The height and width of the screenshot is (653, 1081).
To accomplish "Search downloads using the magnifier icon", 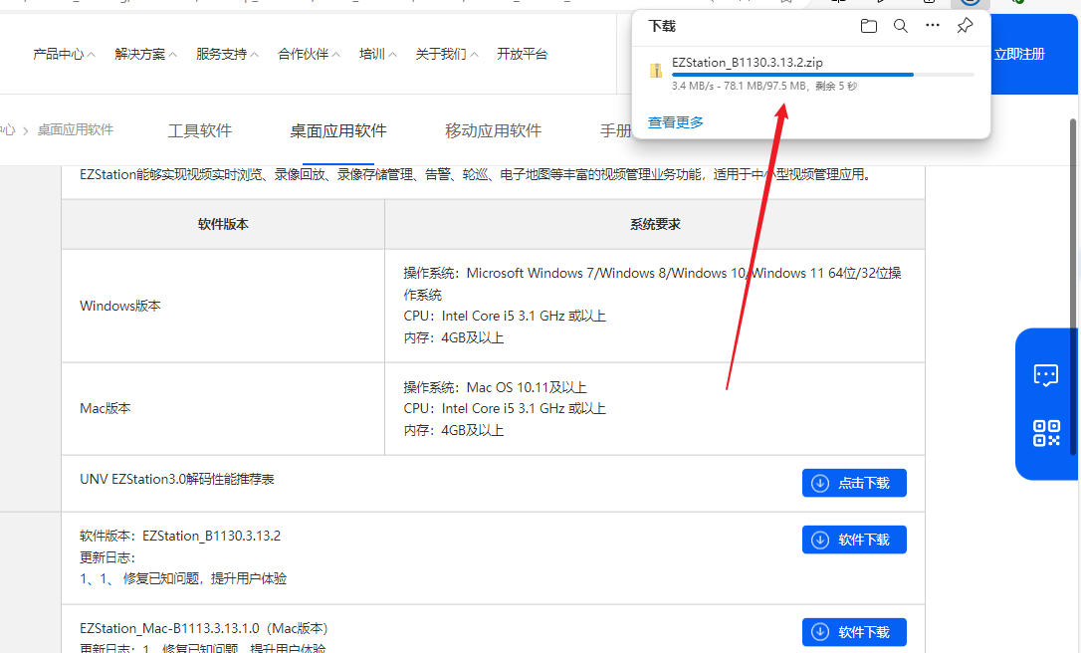I will point(901,27).
